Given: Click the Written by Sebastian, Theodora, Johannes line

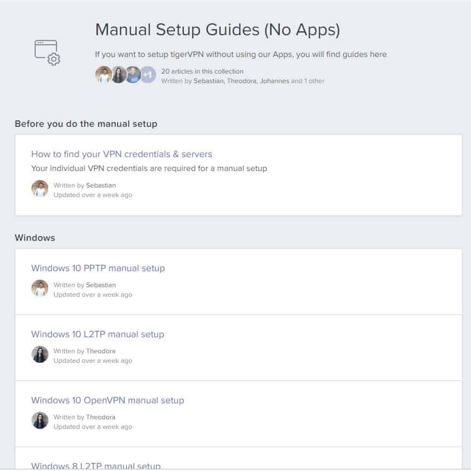Looking at the screenshot, I should (x=243, y=81).
